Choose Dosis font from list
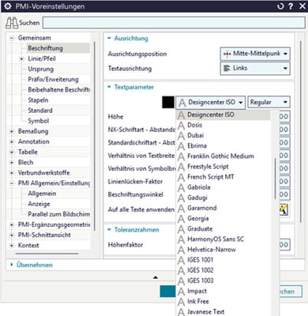Screen dimensions: 308x316 tap(223, 125)
